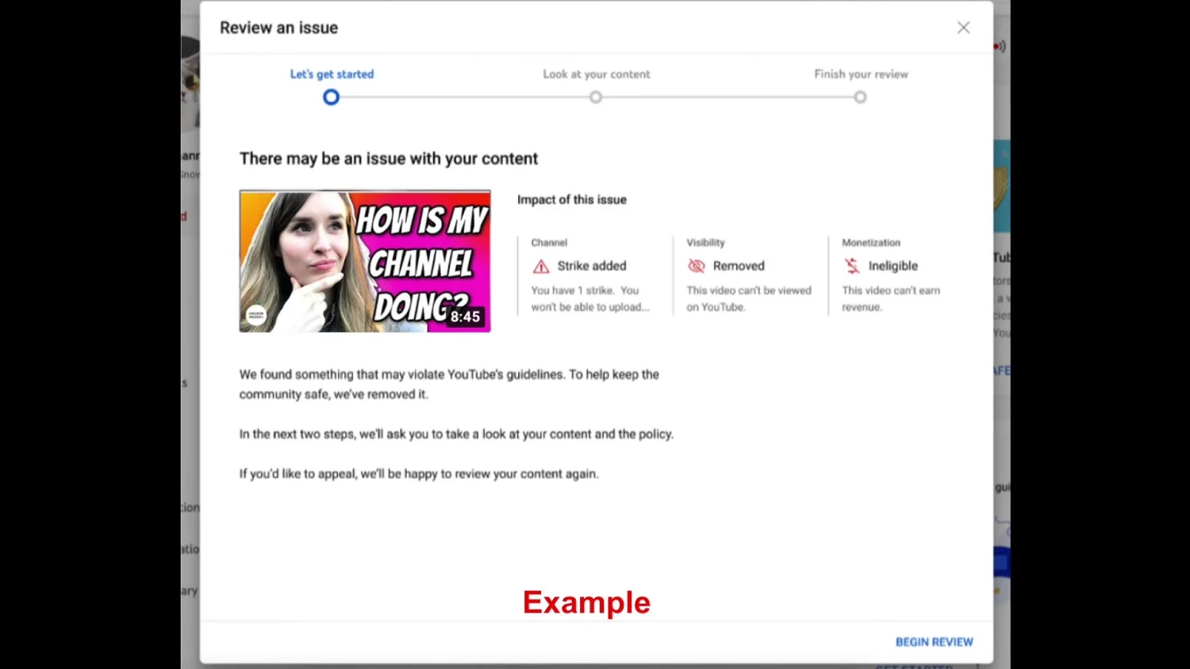Click the Strike added text
Screen dimensions: 1190x669
[x=592, y=266]
